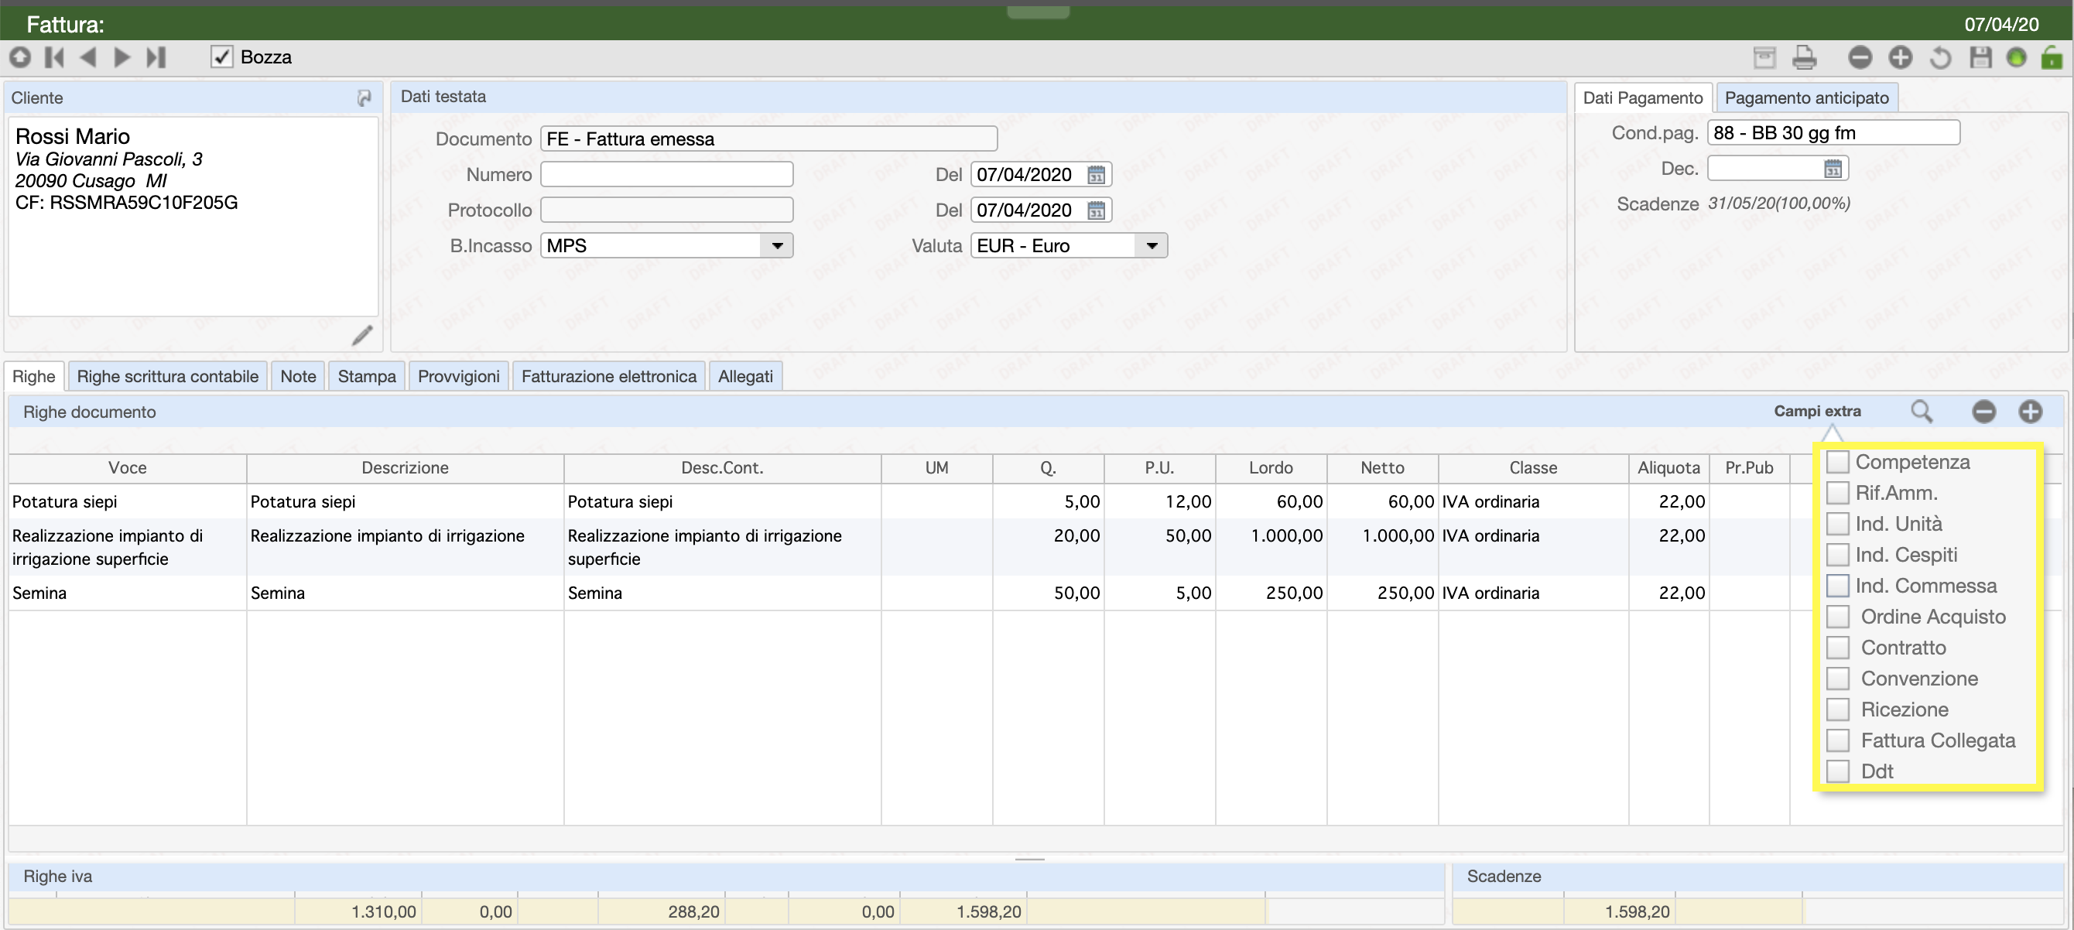Open the Provvigioni tab
Image resolution: width=2074 pixels, height=930 pixels.
click(x=458, y=376)
